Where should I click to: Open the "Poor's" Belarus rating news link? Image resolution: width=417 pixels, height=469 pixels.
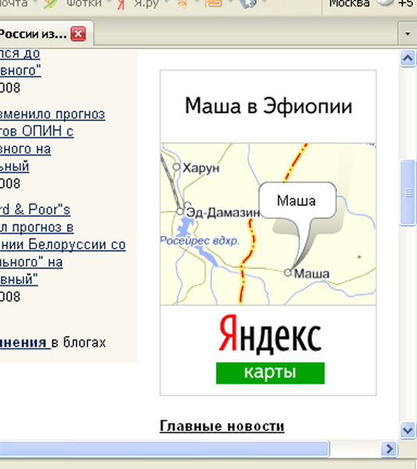click(62, 244)
